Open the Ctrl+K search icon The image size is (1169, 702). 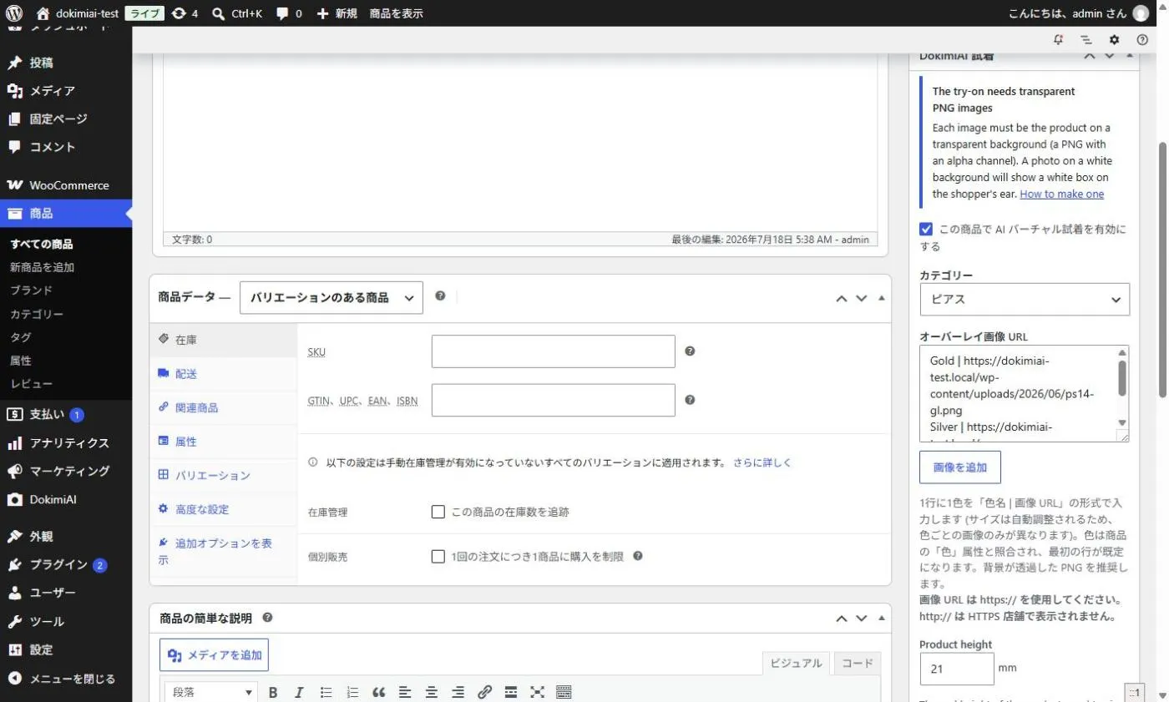coord(237,13)
